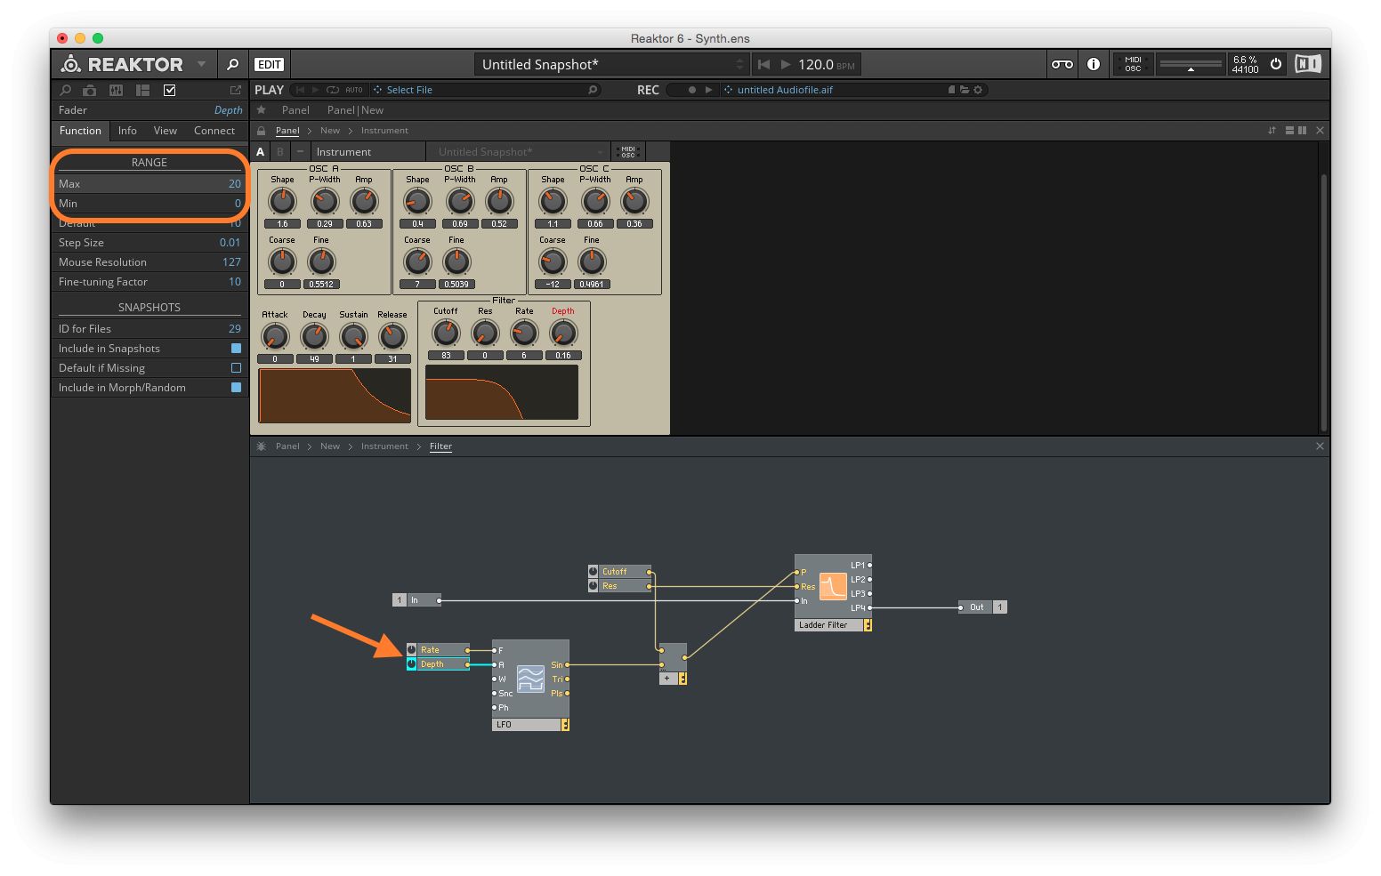Viewport: 1381px width, 876px height.
Task: Switch to the View tab
Action: pos(166,131)
